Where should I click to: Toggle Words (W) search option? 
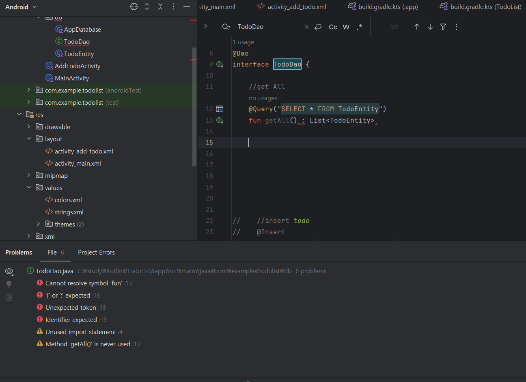click(346, 27)
